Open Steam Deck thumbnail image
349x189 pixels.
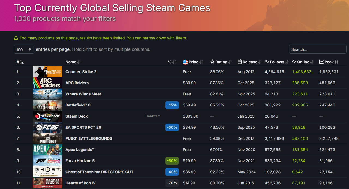tap(47, 116)
